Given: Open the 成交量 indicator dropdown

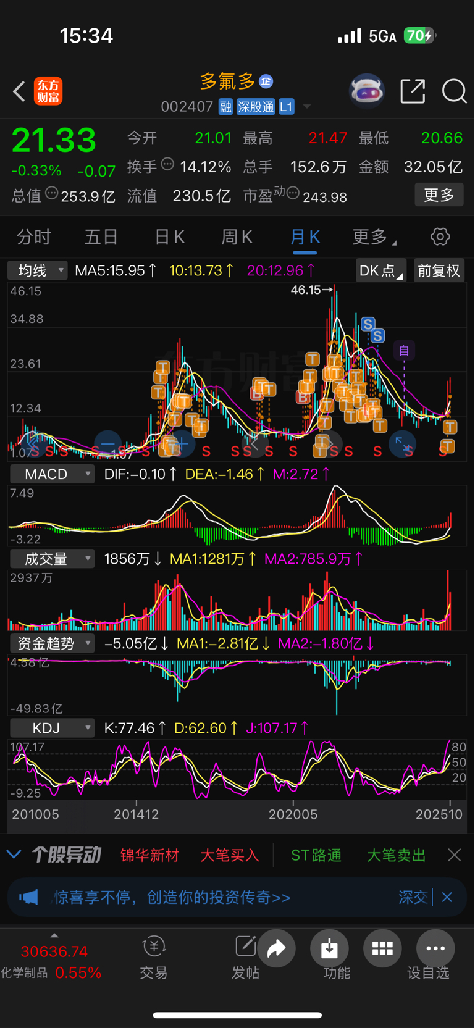Looking at the screenshot, I should pyautogui.click(x=52, y=559).
